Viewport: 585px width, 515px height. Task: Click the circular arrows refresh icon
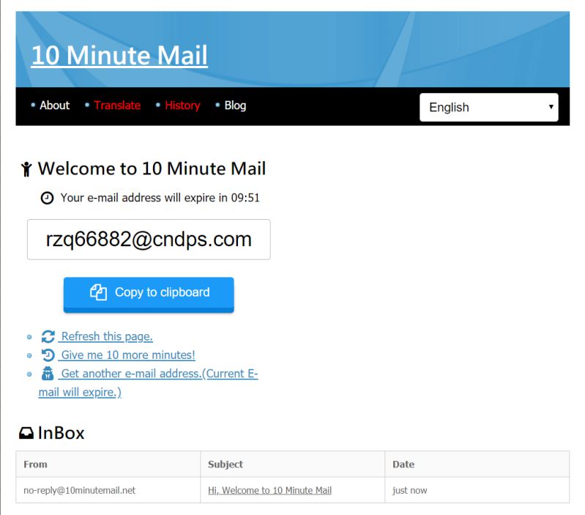[x=48, y=336]
